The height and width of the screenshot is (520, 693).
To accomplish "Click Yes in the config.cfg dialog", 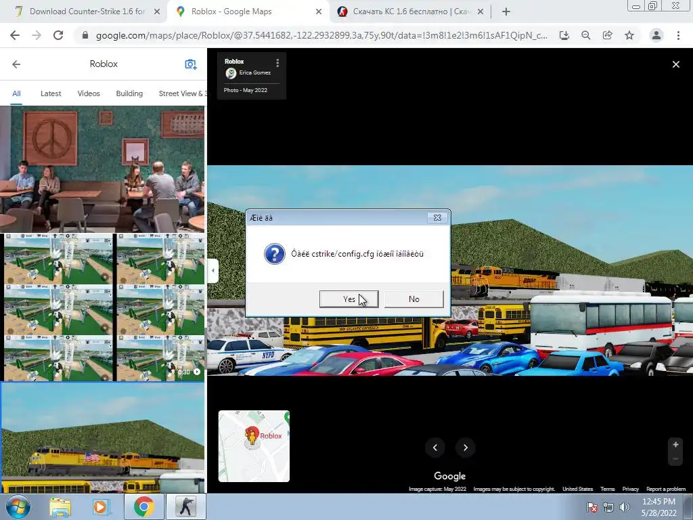I will tap(349, 299).
